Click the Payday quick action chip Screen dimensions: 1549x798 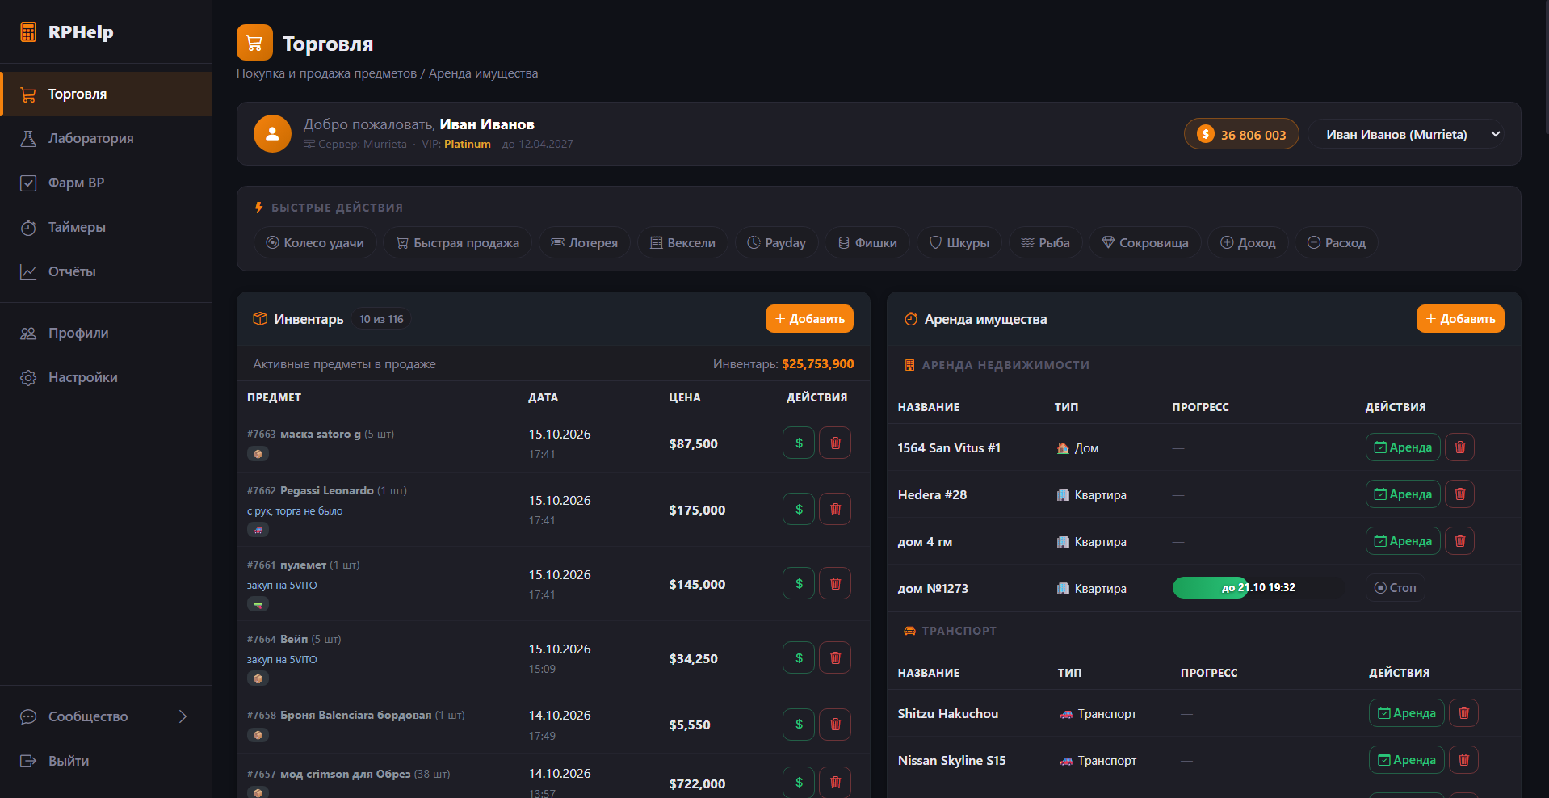point(776,242)
